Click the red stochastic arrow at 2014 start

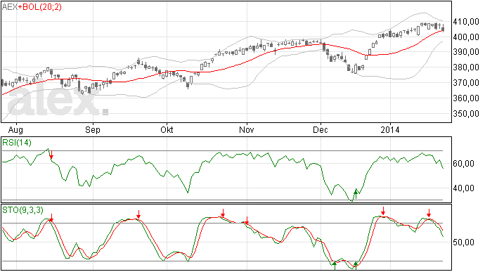click(x=383, y=211)
